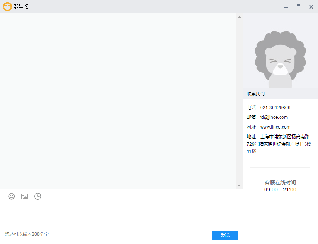This screenshot has height=244, width=318.
Task: Click the 联系我们 section header
Action: (x=280, y=94)
